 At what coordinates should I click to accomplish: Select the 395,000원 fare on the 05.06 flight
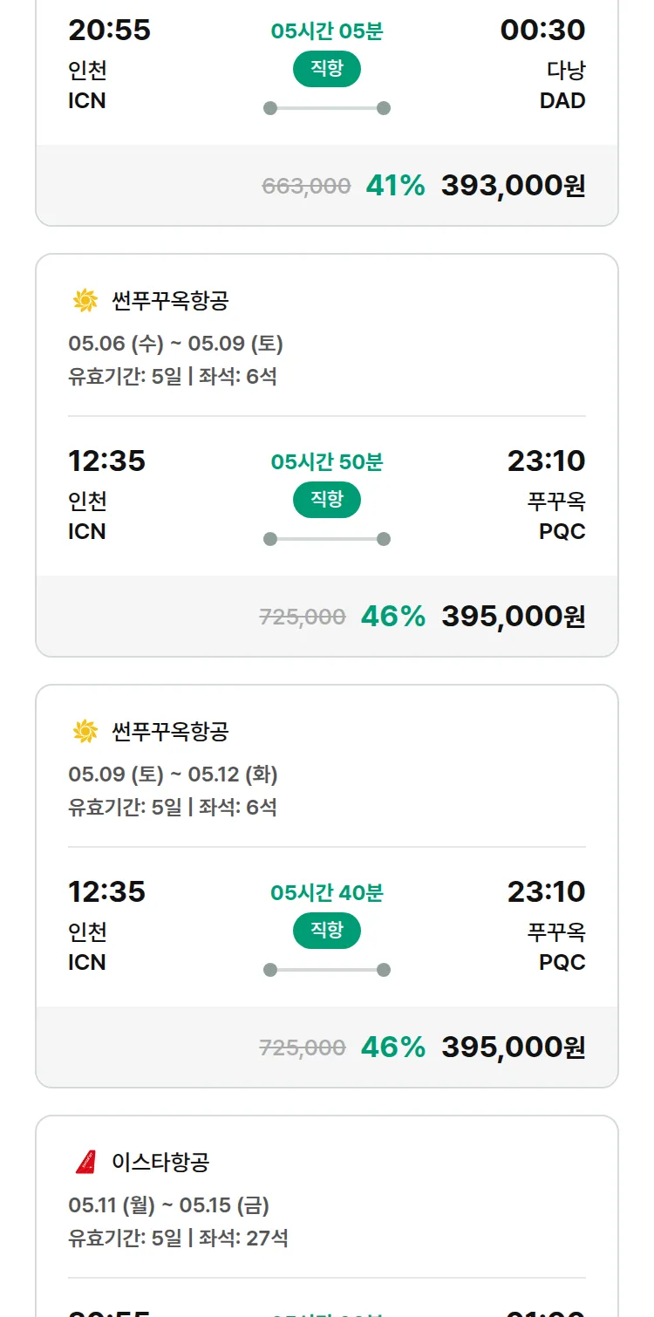513,617
